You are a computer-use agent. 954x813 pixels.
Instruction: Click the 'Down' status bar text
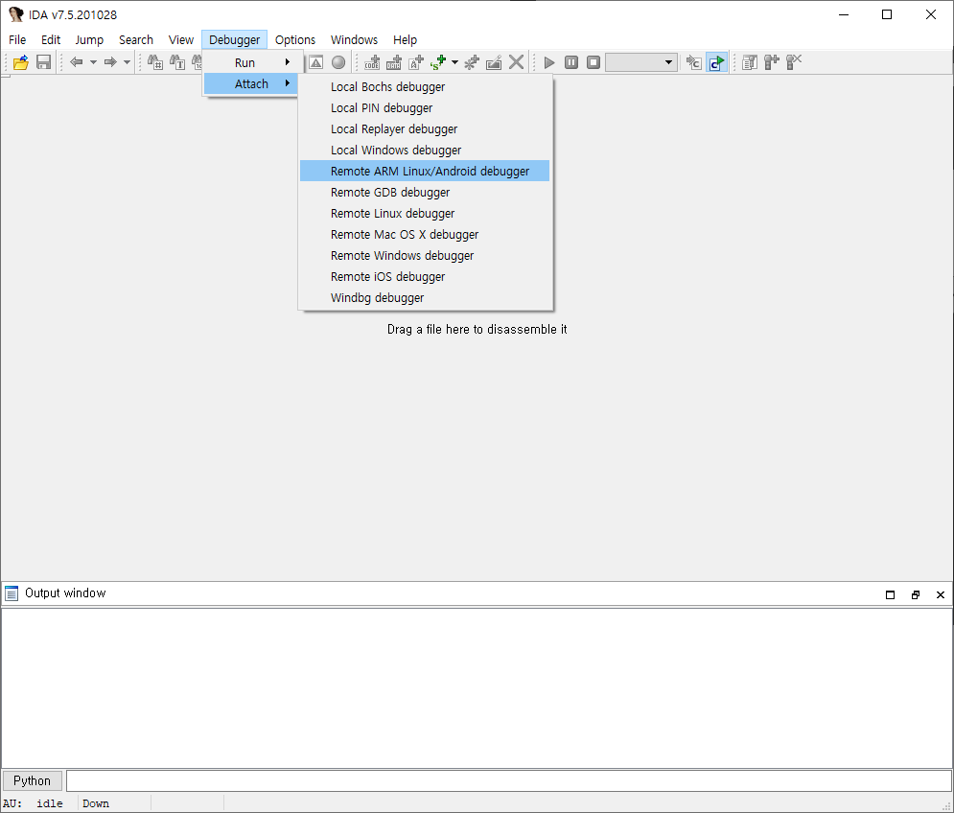point(96,803)
